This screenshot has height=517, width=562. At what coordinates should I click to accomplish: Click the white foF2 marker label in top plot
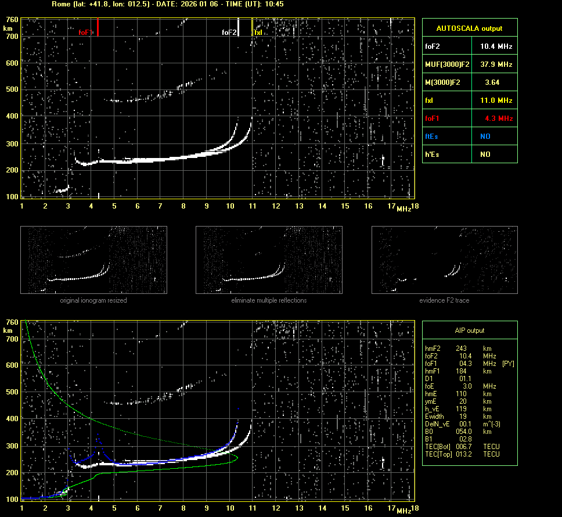pyautogui.click(x=229, y=33)
